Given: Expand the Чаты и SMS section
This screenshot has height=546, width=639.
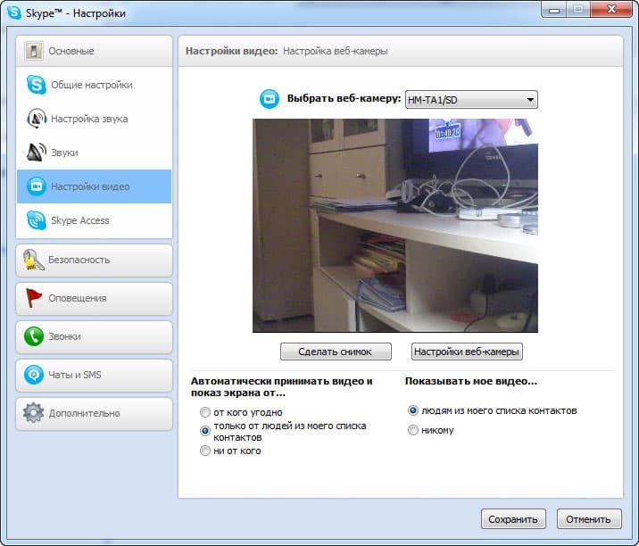Looking at the screenshot, I should click(x=94, y=375).
